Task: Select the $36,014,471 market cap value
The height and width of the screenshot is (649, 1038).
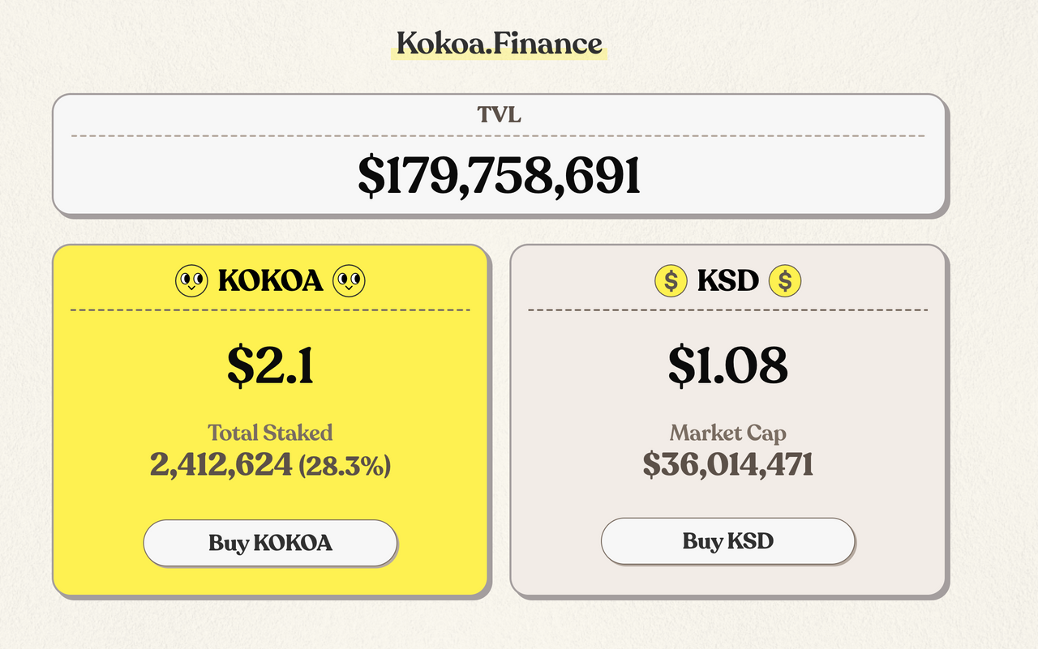Action: pyautogui.click(x=727, y=464)
